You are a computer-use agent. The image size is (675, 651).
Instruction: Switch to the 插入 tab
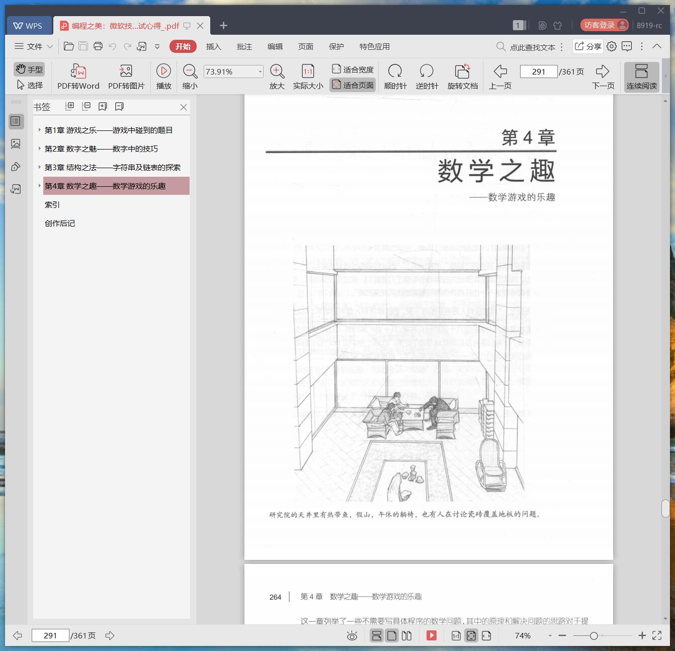pos(213,46)
